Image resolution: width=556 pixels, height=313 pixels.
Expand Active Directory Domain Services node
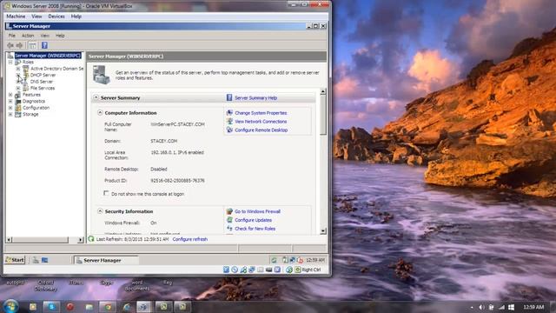tap(18, 69)
